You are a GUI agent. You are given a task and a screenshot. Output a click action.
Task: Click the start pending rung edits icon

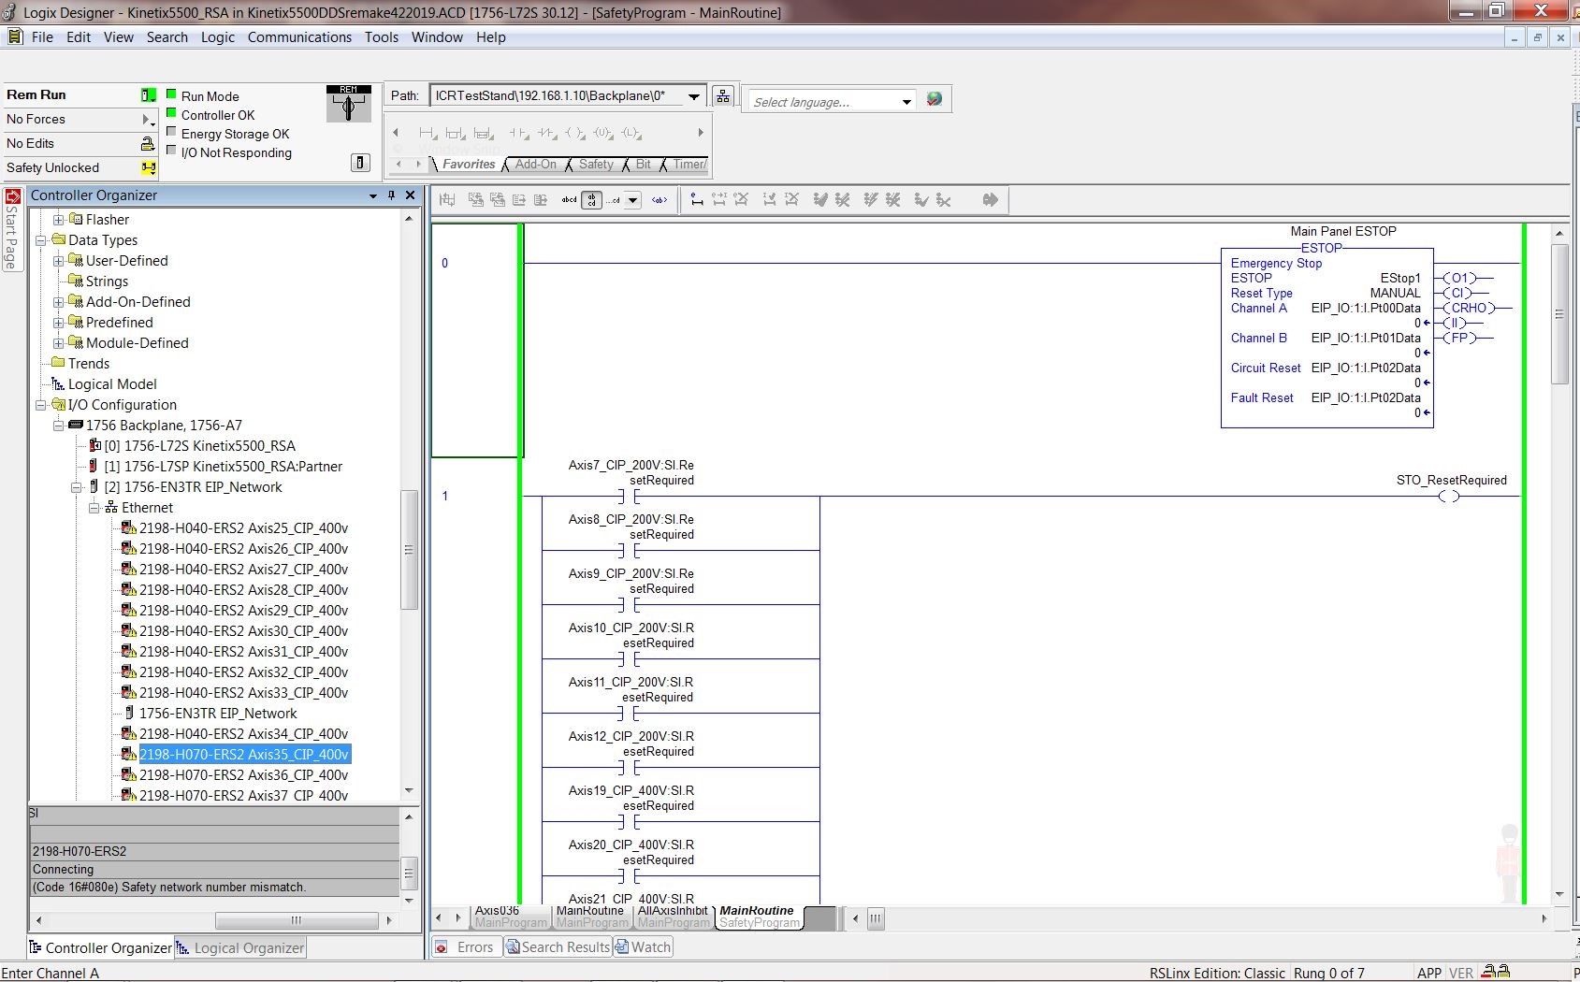point(697,199)
